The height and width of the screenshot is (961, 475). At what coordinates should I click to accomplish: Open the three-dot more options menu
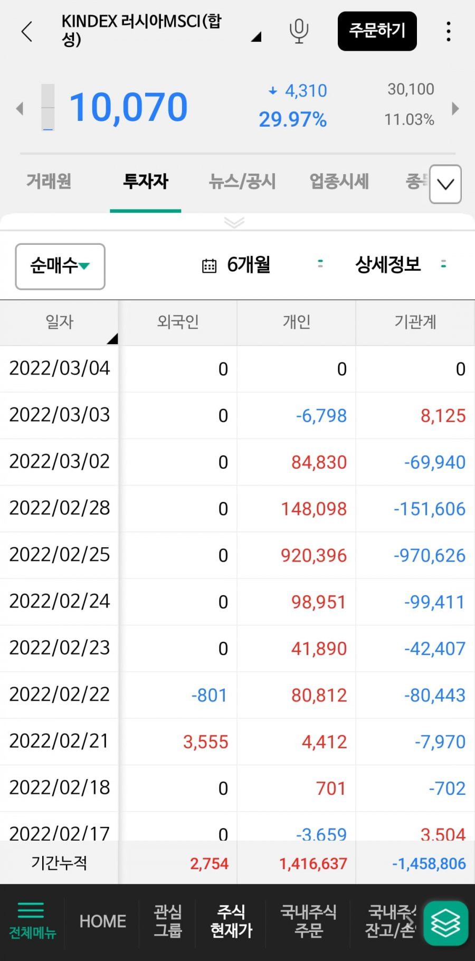[x=448, y=31]
